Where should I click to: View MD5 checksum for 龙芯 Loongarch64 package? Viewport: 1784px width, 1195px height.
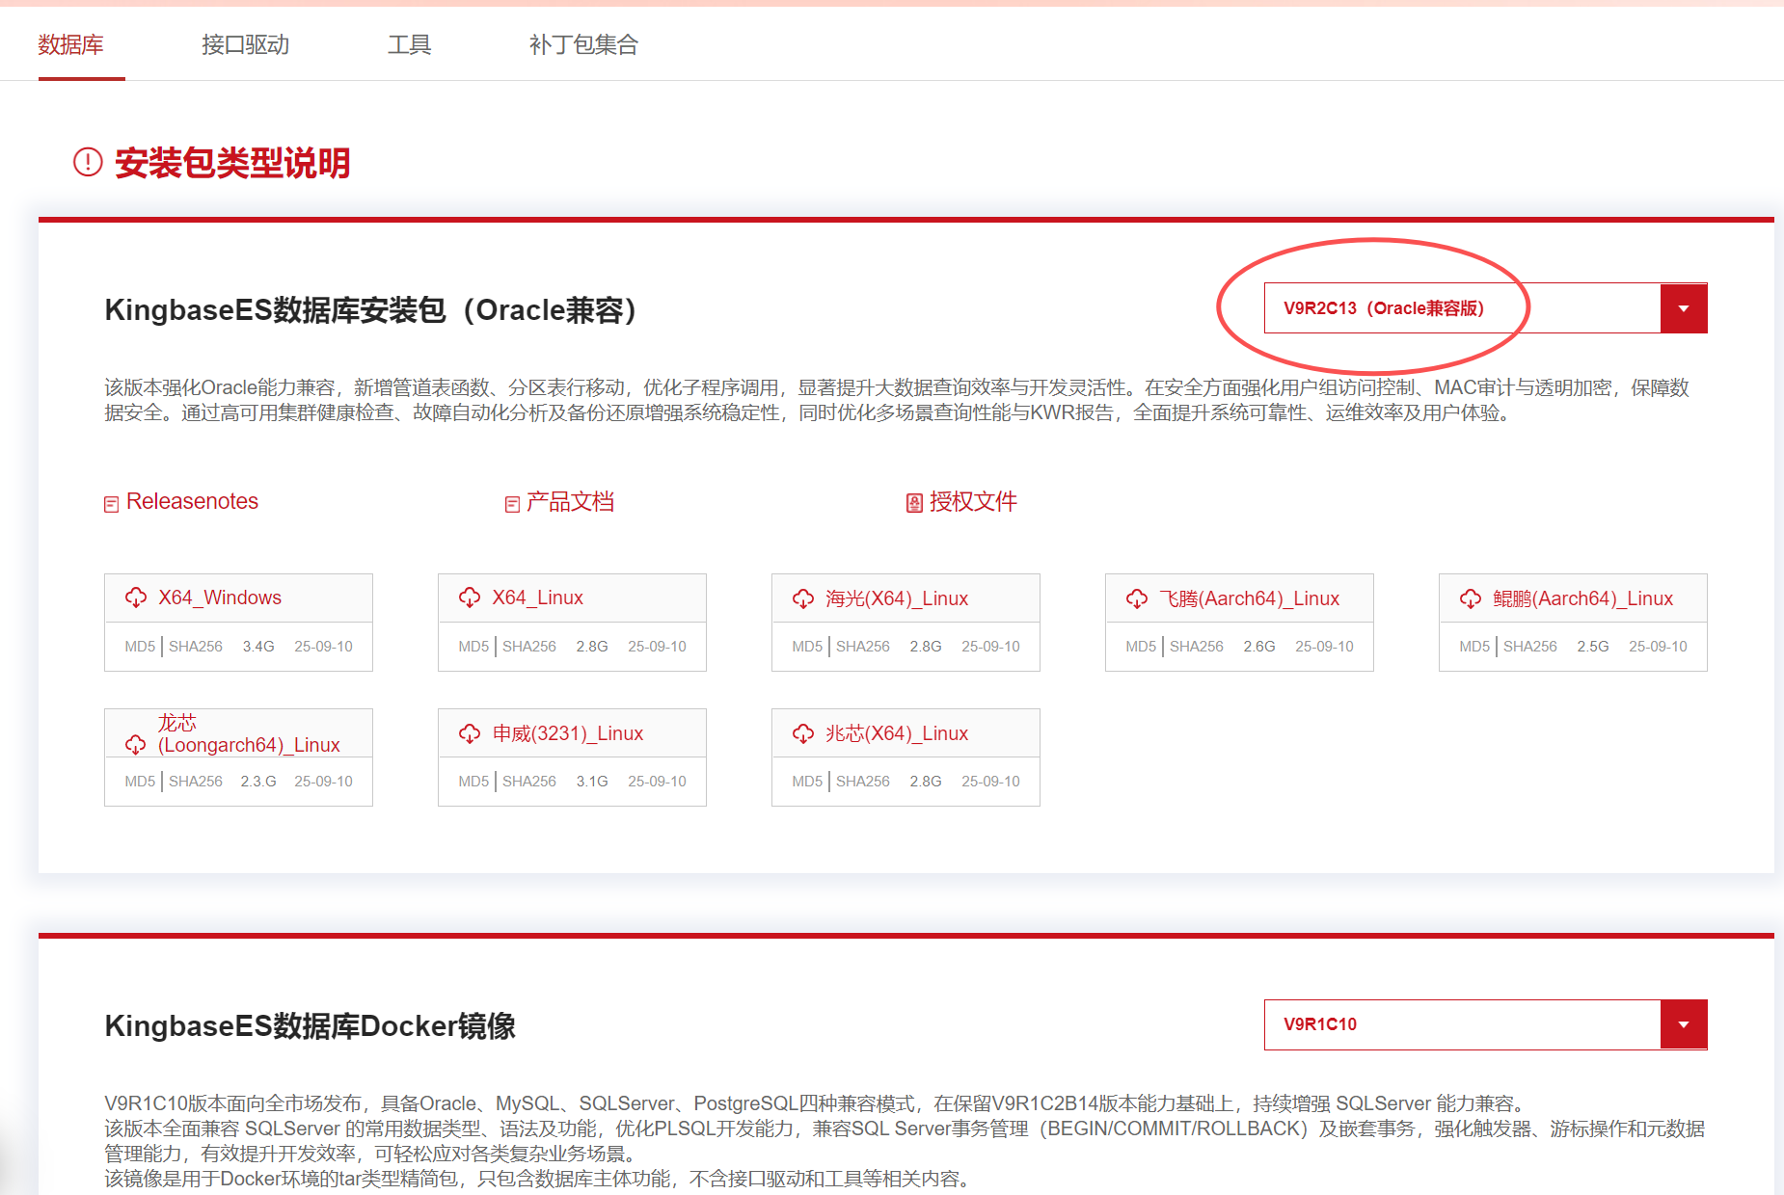click(140, 782)
